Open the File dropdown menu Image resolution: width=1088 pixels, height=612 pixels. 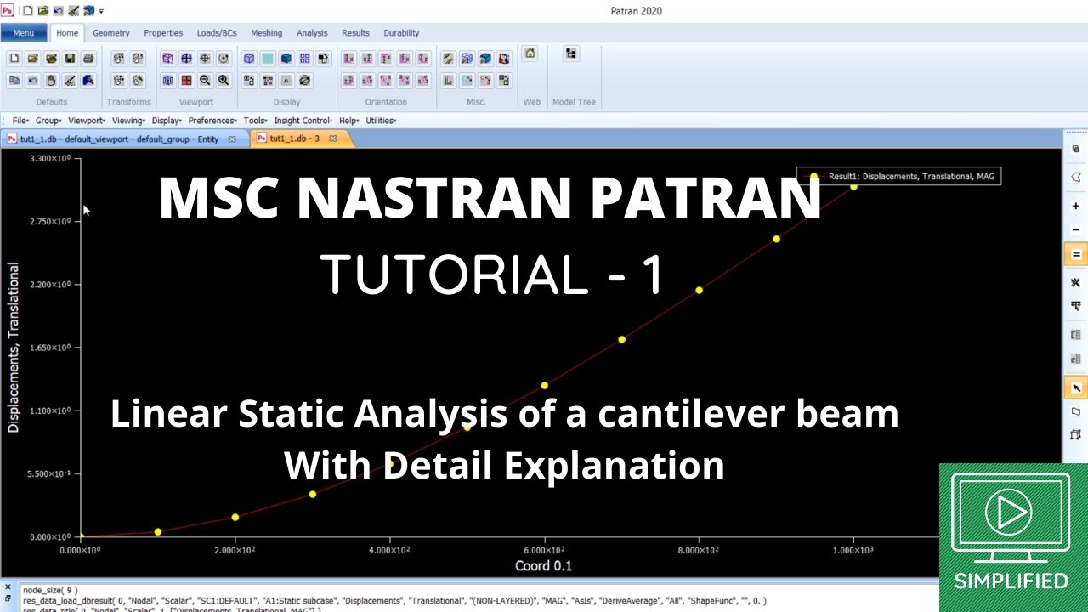(20, 121)
